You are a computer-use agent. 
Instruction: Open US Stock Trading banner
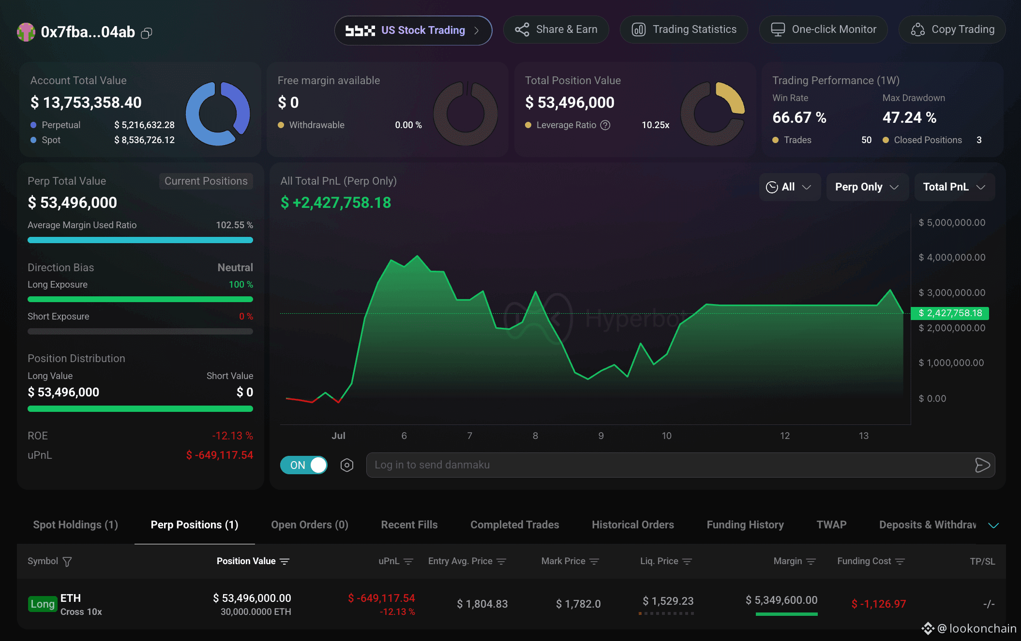[413, 30]
